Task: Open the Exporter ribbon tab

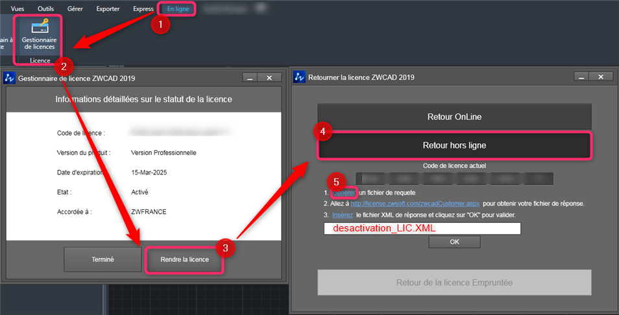Action: [x=108, y=8]
